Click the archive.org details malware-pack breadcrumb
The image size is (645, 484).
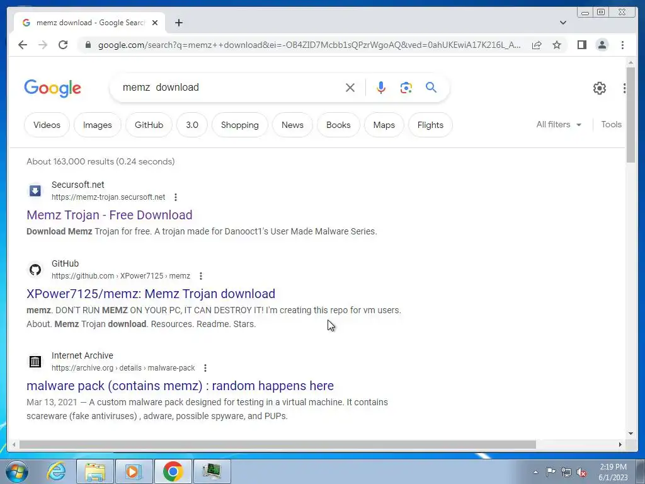click(123, 368)
